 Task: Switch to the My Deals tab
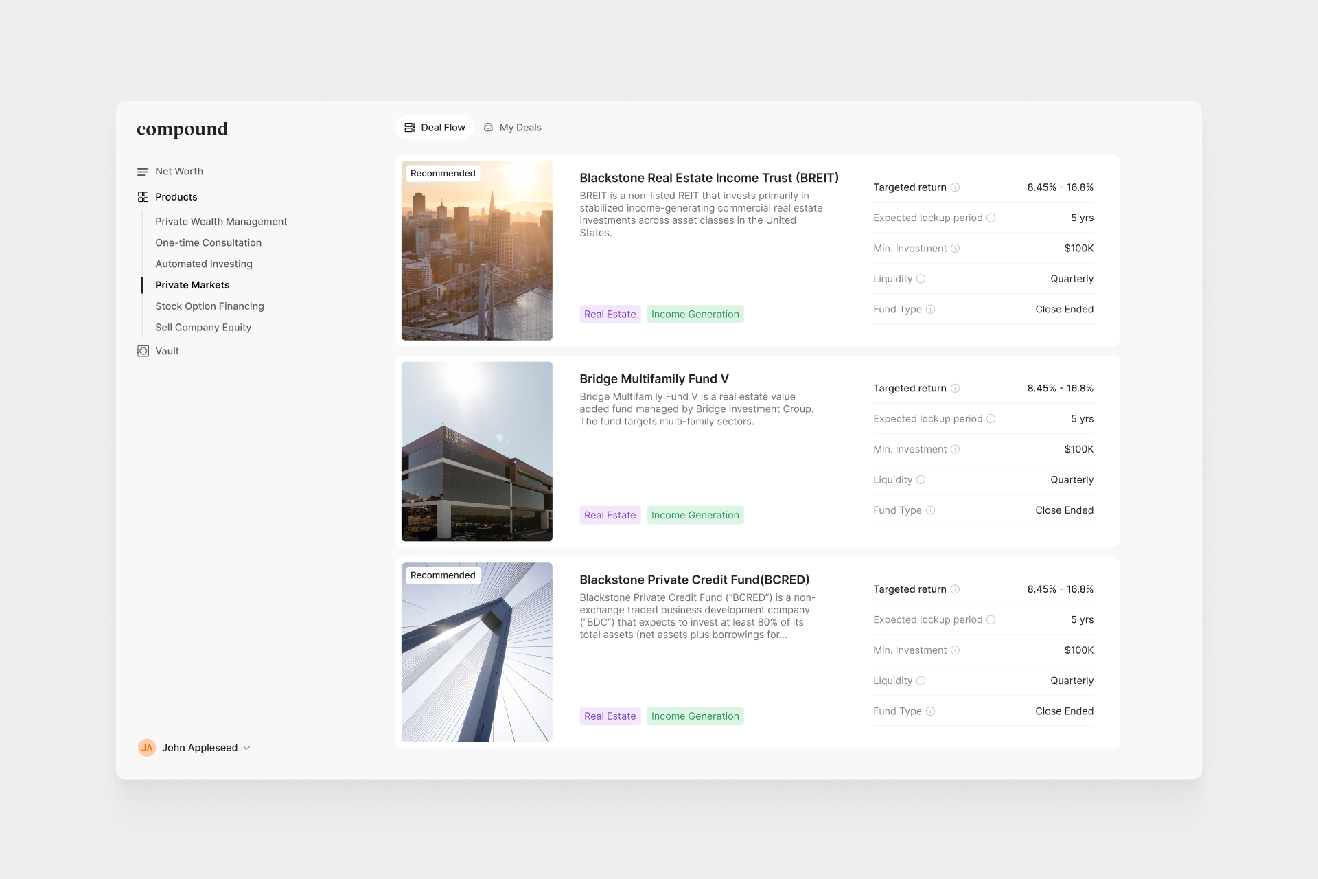pyautogui.click(x=513, y=128)
